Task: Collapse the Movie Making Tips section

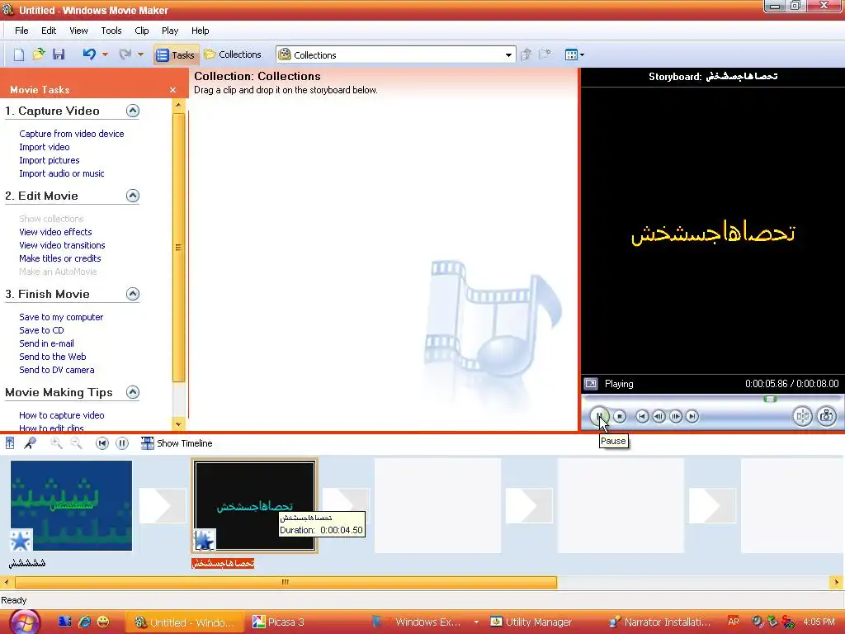Action: click(133, 392)
